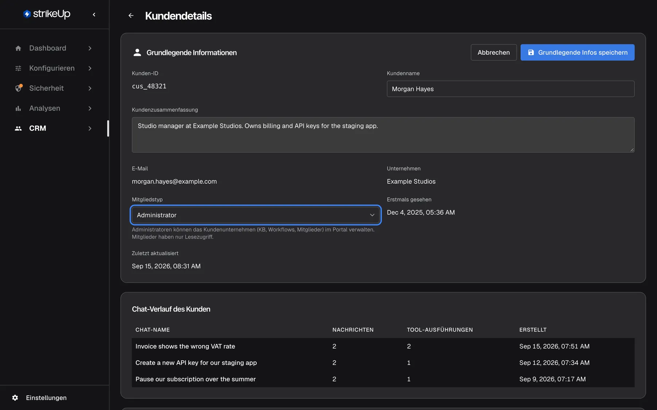This screenshot has height=410, width=657.
Task: Click the Abbrechen button
Action: (493, 52)
